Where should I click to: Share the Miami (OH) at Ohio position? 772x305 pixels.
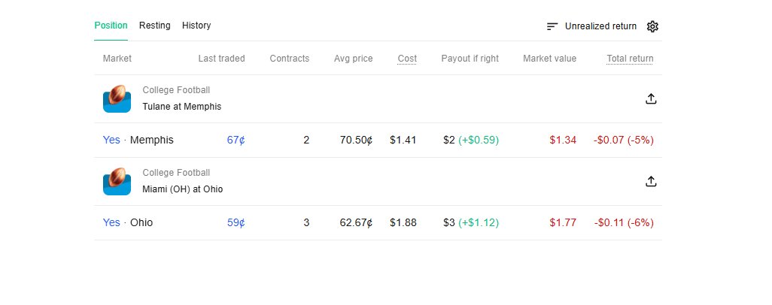(651, 182)
